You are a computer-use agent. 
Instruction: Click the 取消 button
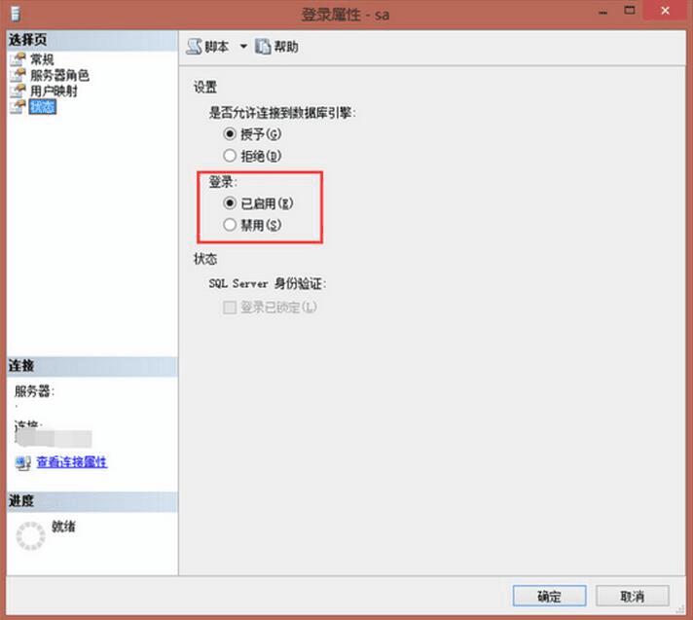coord(632,596)
